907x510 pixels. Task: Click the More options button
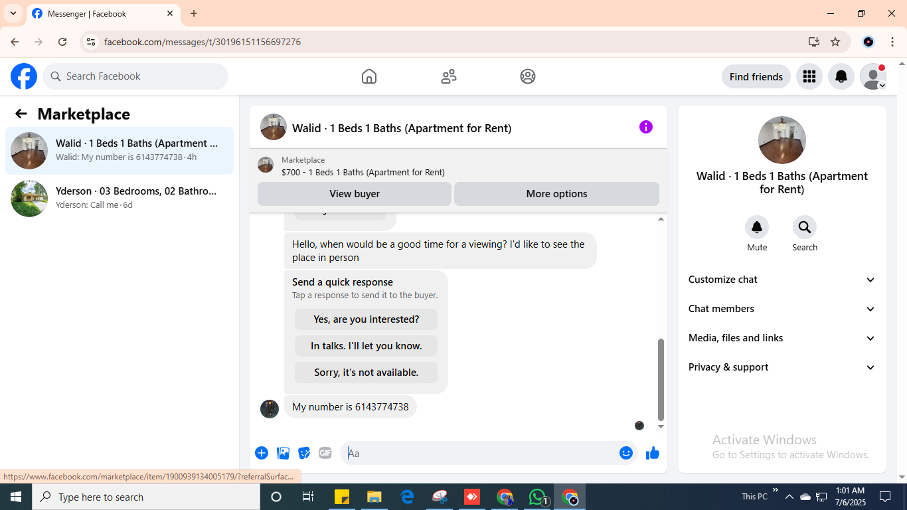(x=556, y=194)
